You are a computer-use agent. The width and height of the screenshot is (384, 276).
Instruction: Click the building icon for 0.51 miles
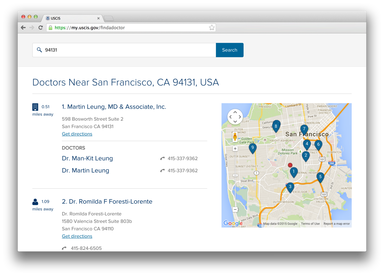[35, 107]
